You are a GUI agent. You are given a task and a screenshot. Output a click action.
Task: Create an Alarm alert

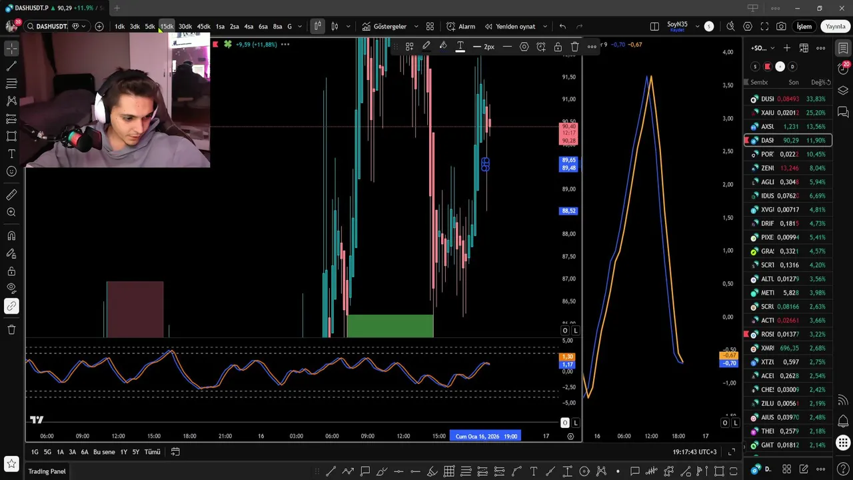tap(460, 27)
